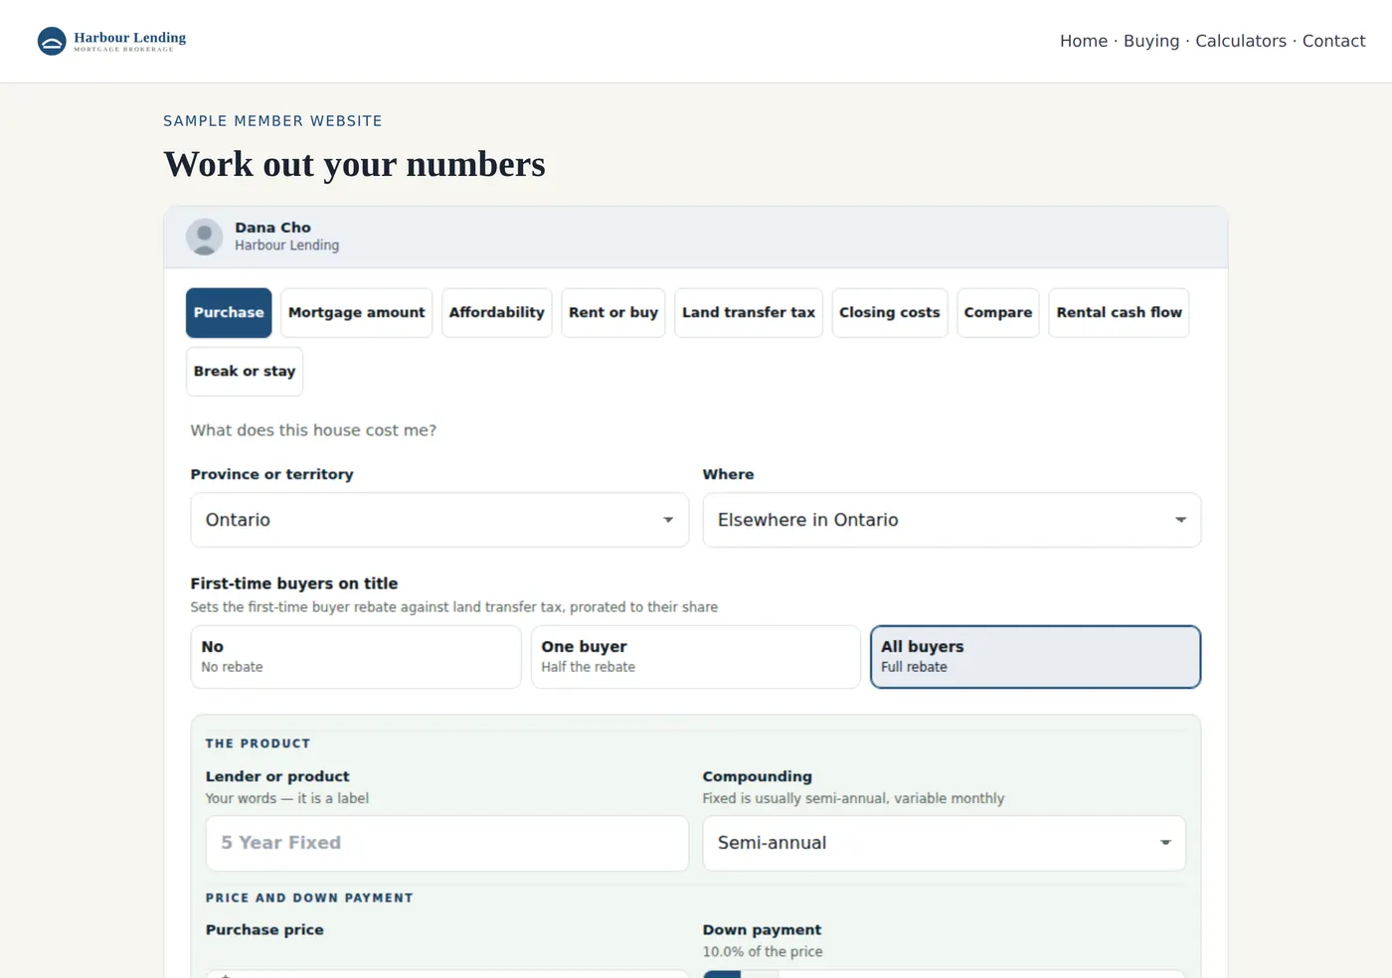Click the Harbour Lending logo icon

(52, 41)
